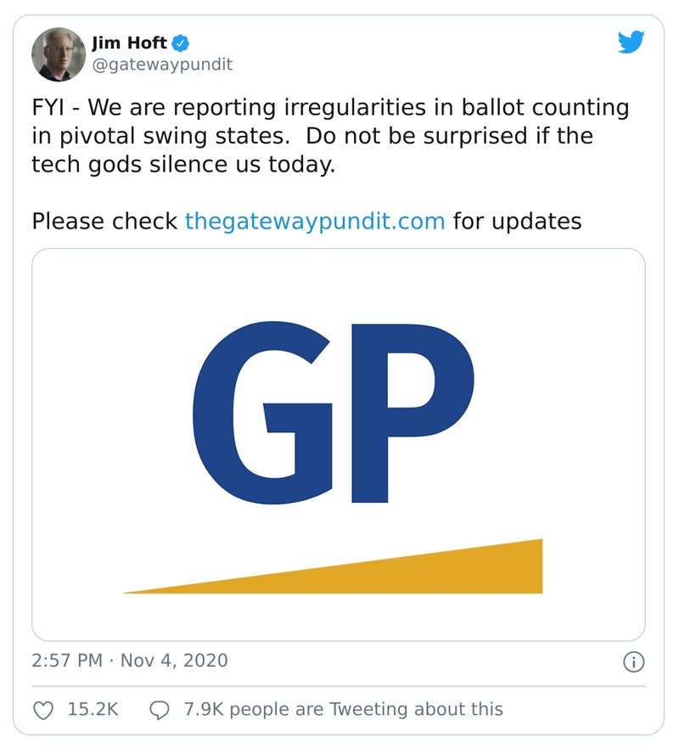Click the Twitter bird logo
679x755 pixels.
631,42
